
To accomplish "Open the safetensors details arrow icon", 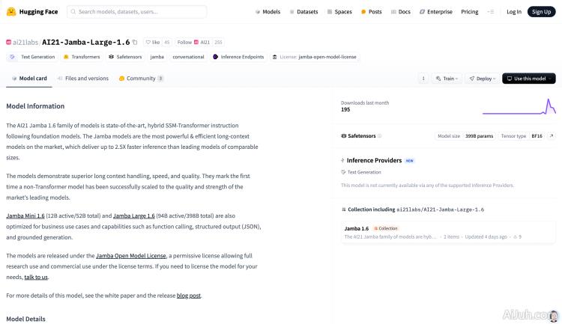I will pyautogui.click(x=552, y=136).
